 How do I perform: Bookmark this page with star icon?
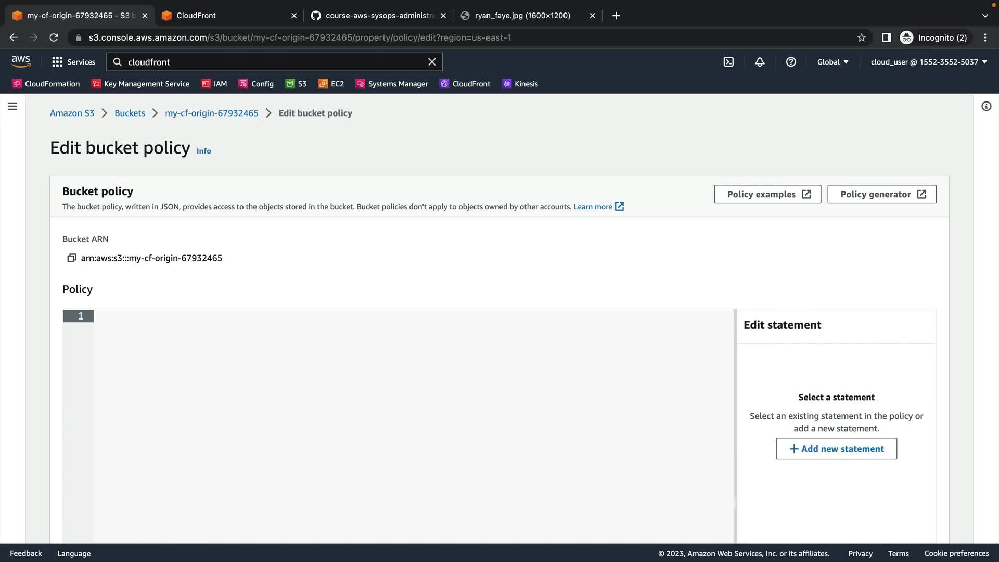click(862, 37)
